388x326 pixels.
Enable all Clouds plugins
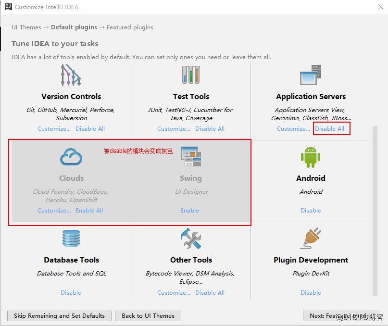(89, 211)
